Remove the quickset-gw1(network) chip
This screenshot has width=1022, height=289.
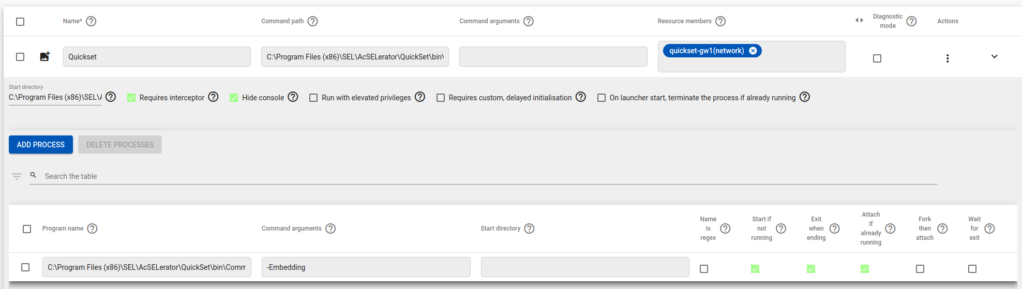[x=753, y=51]
